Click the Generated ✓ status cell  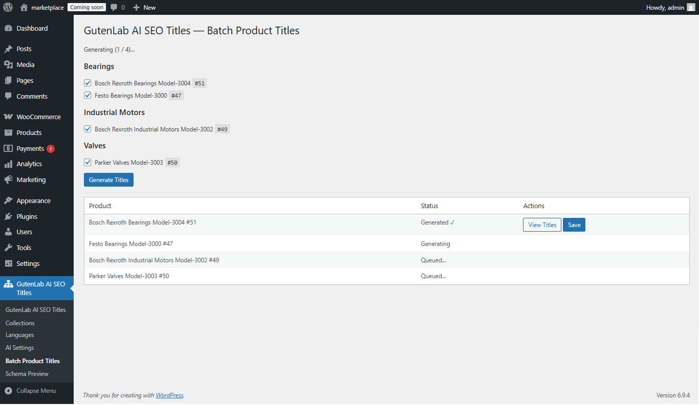coord(438,222)
